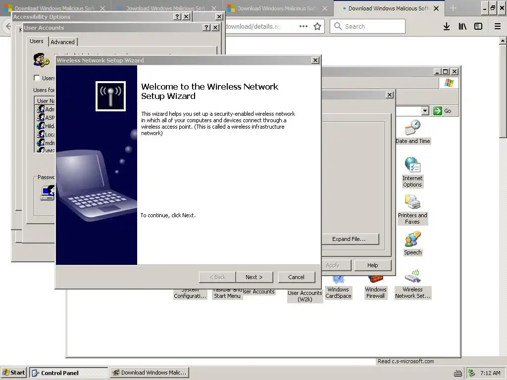Click Next in the wireless wizard
Screen dimensions: 507x380
point(254,277)
